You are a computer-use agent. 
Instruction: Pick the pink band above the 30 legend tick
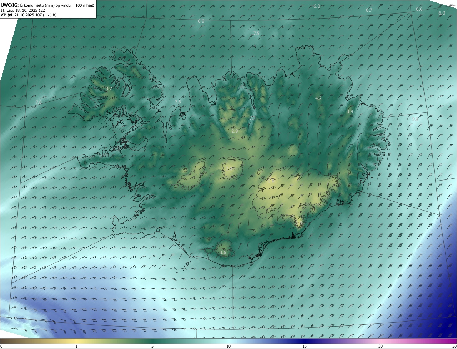click(381, 341)
